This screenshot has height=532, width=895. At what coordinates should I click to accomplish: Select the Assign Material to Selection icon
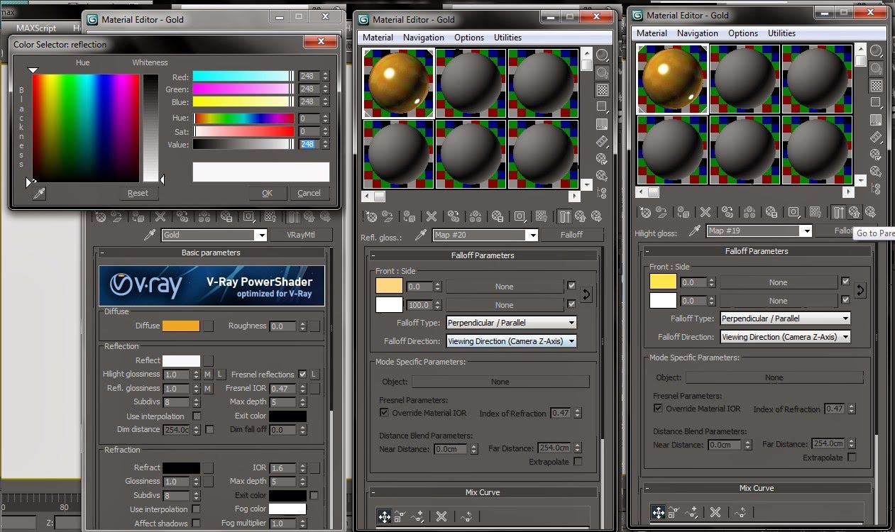409,217
